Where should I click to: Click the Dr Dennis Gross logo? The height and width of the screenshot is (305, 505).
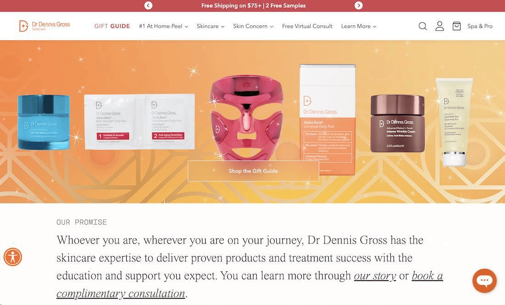[45, 26]
